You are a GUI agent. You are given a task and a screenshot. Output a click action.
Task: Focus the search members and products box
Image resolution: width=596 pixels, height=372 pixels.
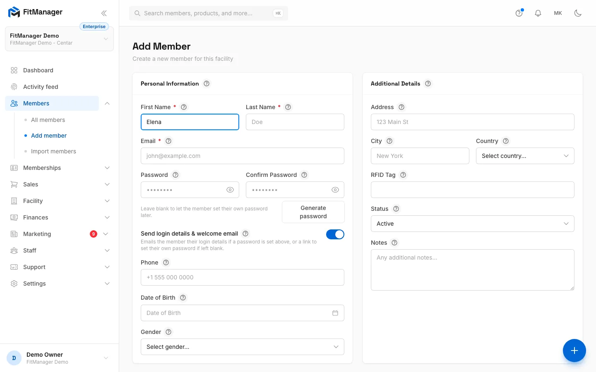tap(209, 13)
